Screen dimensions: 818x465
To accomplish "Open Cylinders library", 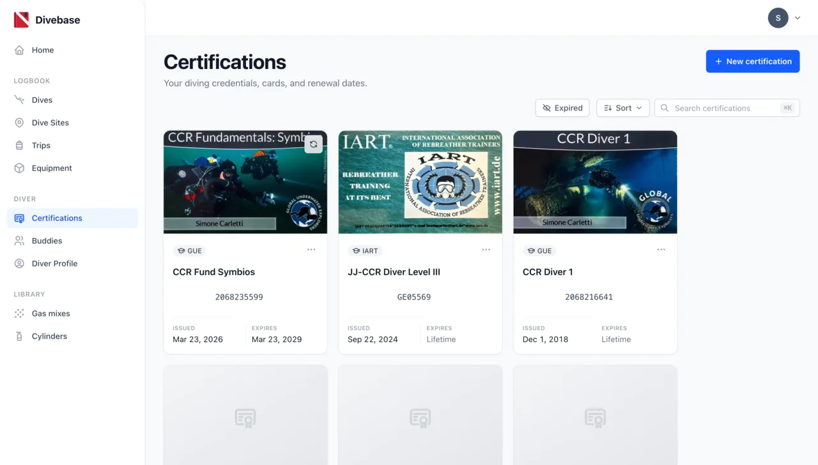I will pos(72,336).
